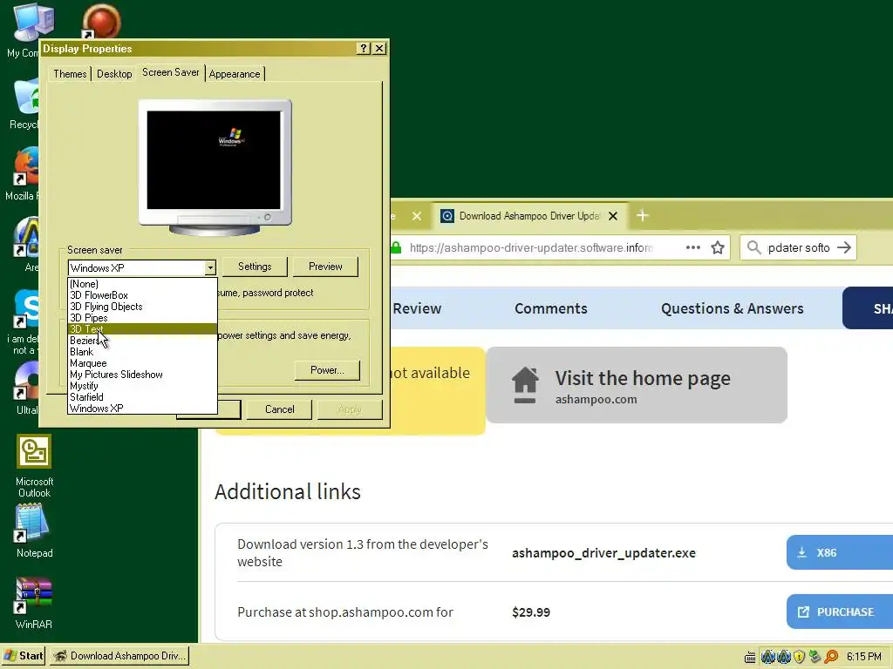893x669 pixels.
Task: Cancel the Display Properties dialog
Action: [279, 409]
